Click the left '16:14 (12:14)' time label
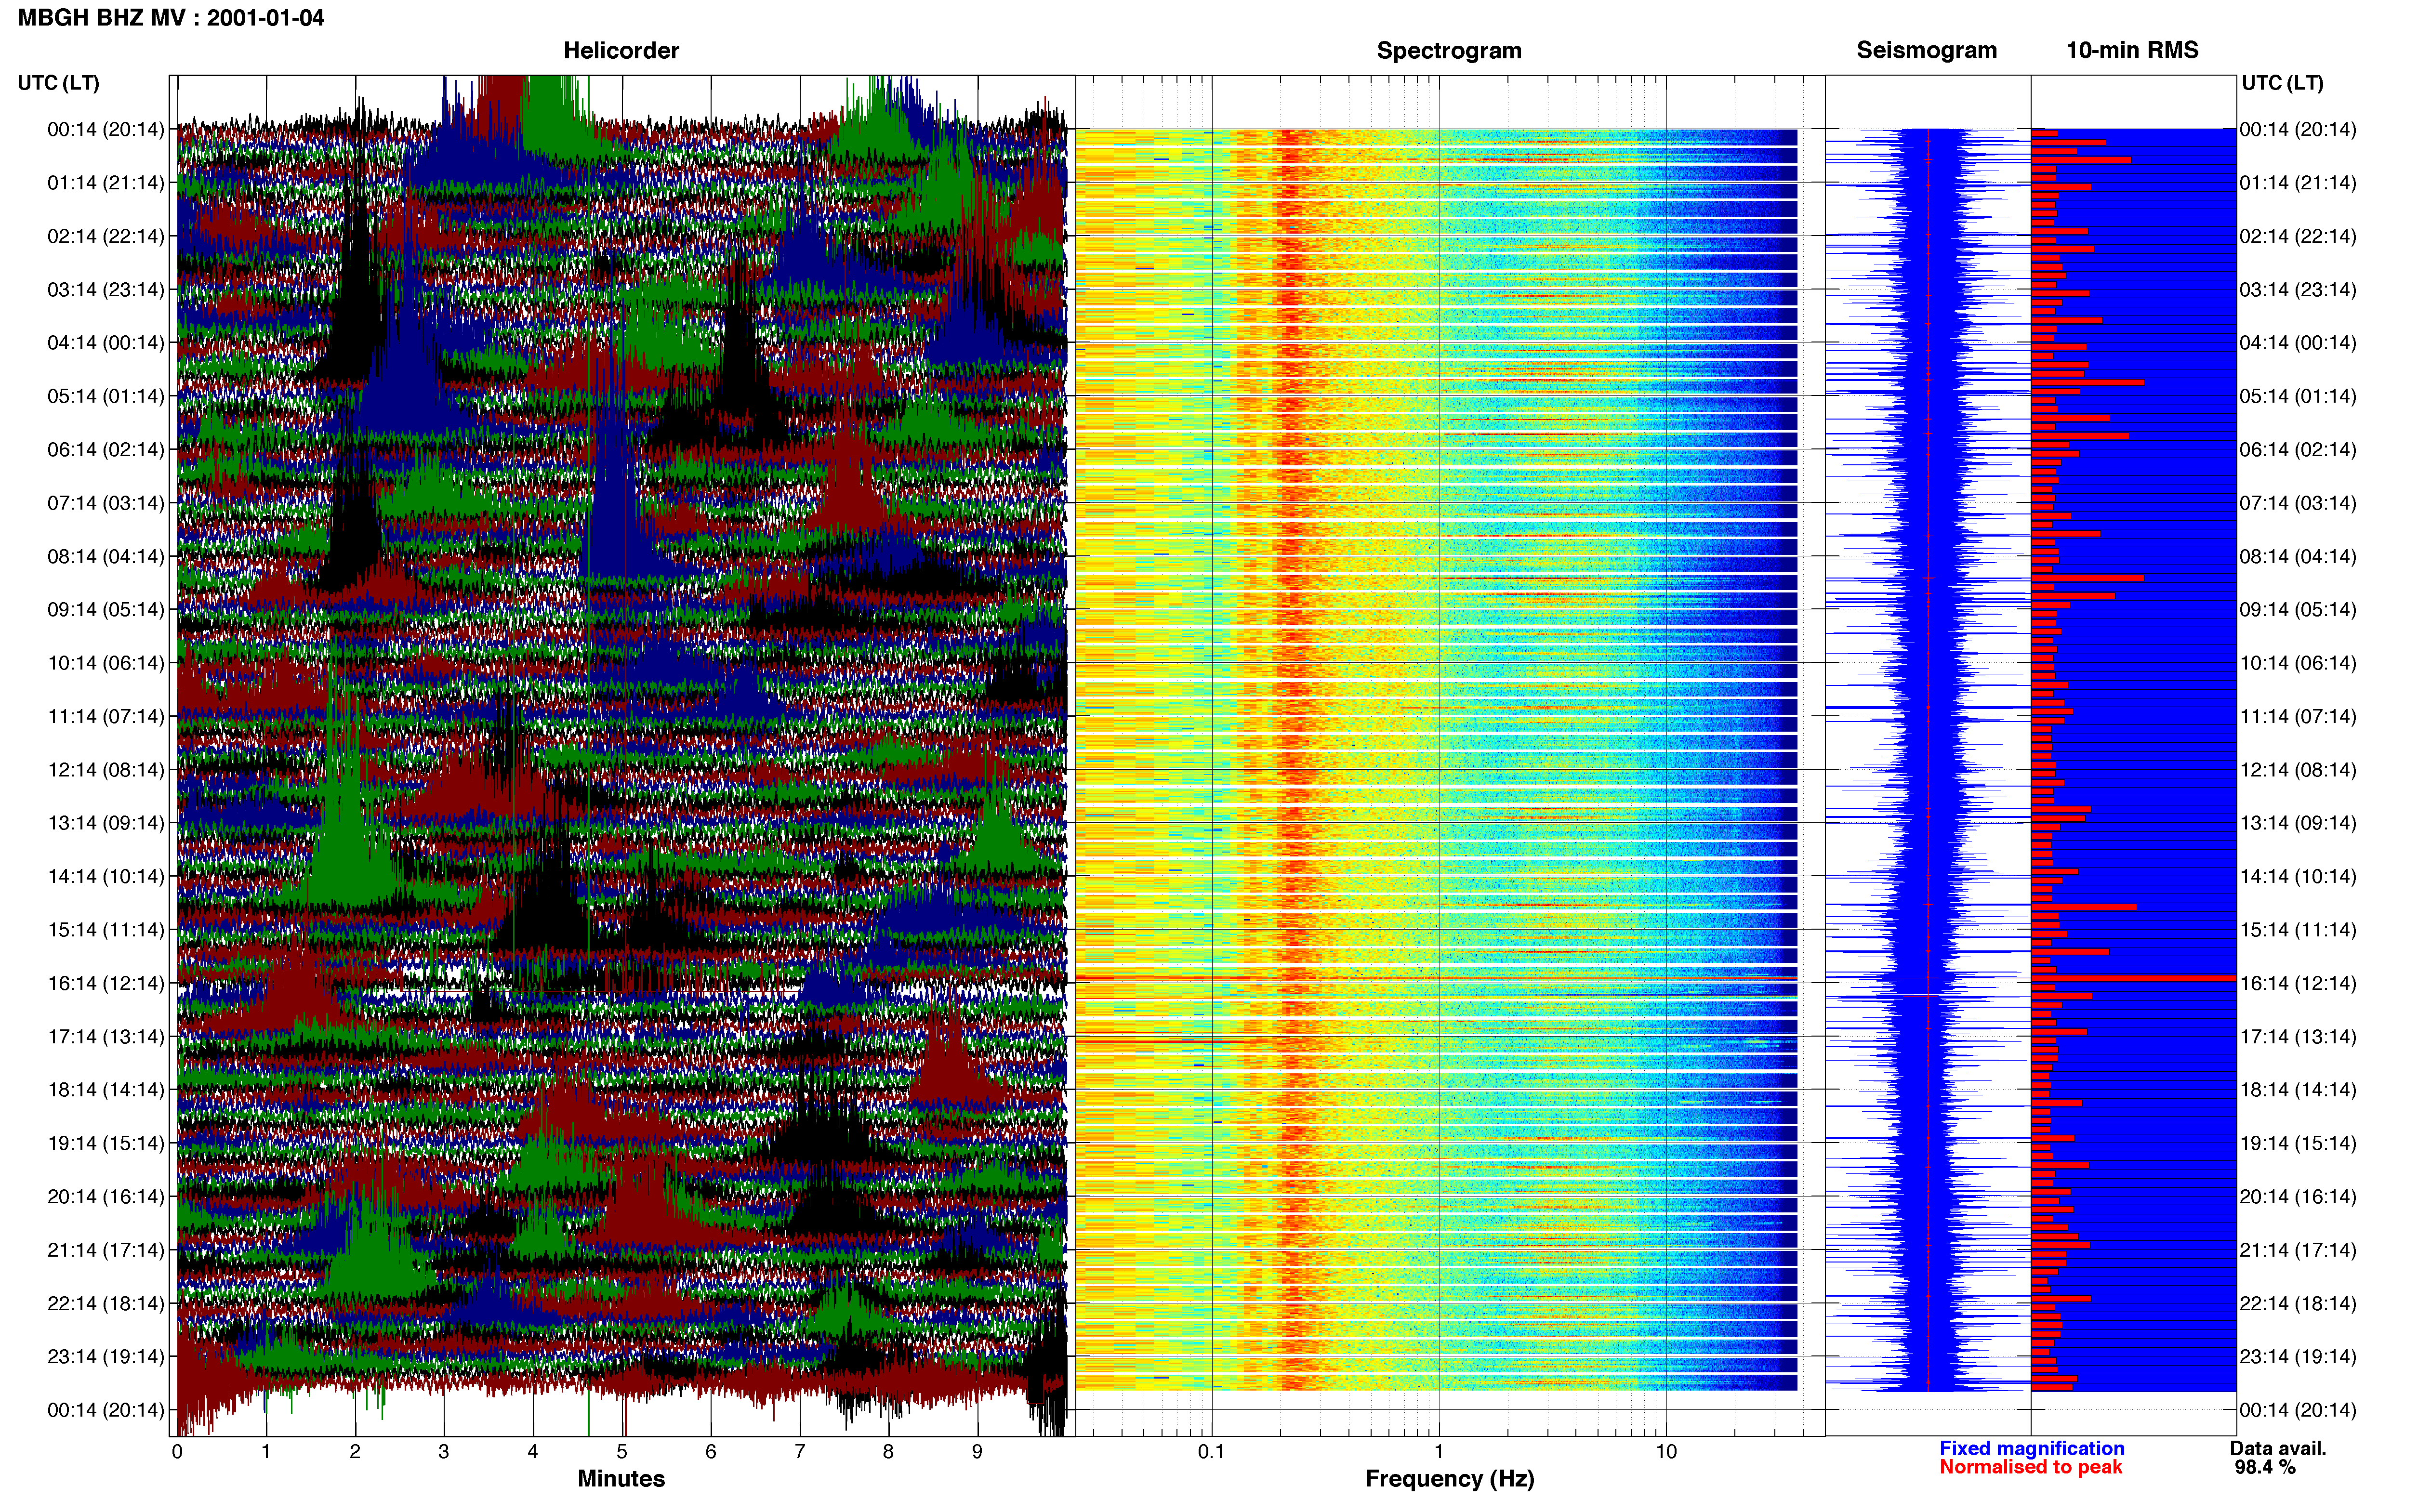This screenshot has height=1512, width=2418. 106,983
